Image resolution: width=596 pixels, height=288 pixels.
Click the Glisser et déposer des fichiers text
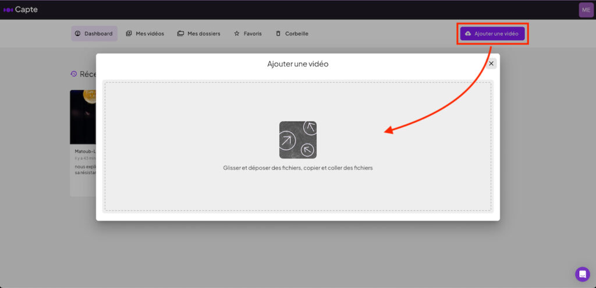coord(298,168)
